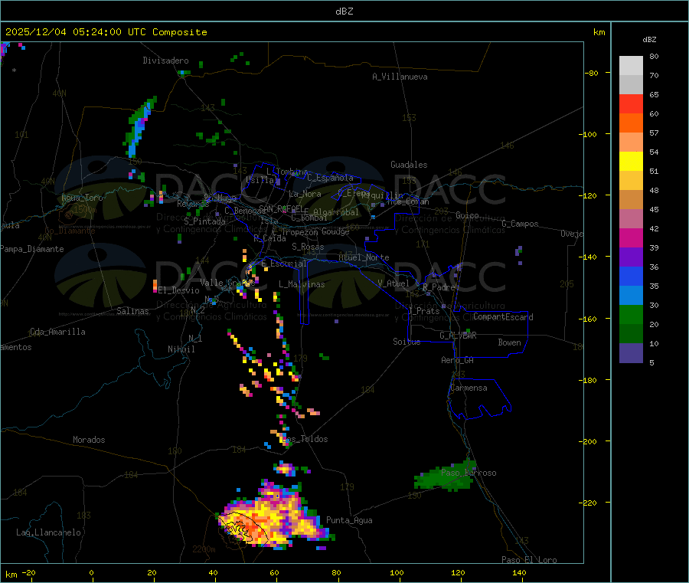
Task: Click the 2200m elevation label near the storm
Action: point(204,549)
